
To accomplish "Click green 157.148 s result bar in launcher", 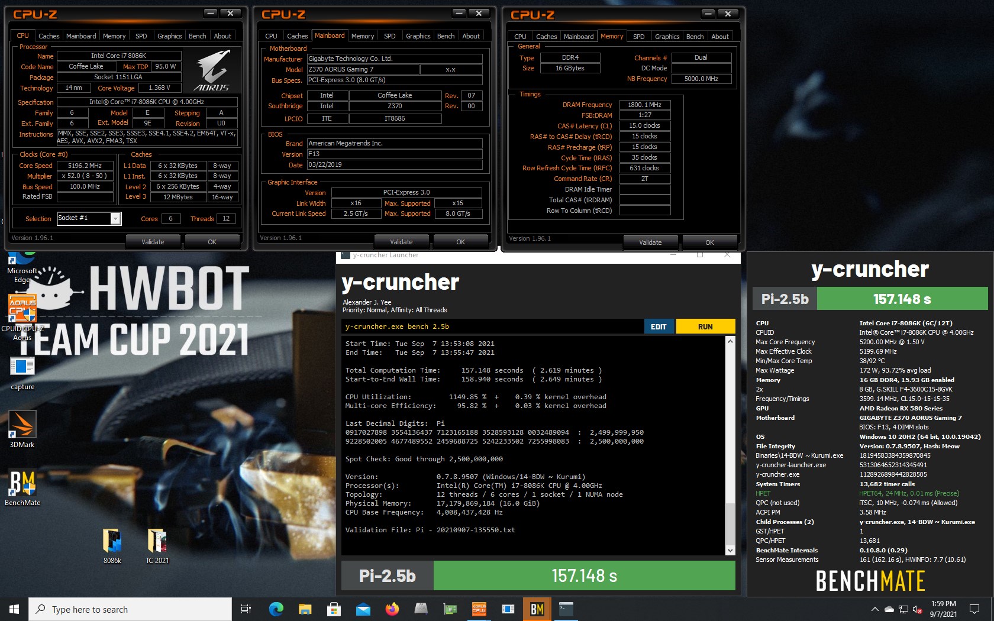I will [x=584, y=575].
